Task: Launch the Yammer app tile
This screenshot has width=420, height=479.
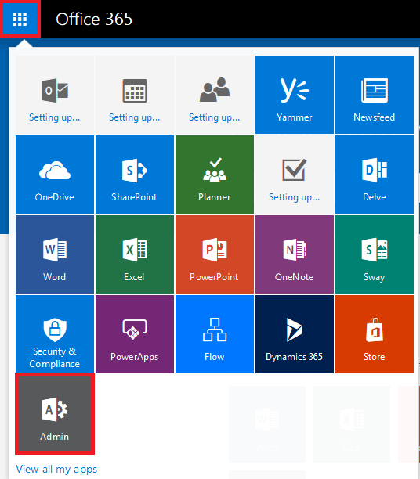Action: click(295, 95)
